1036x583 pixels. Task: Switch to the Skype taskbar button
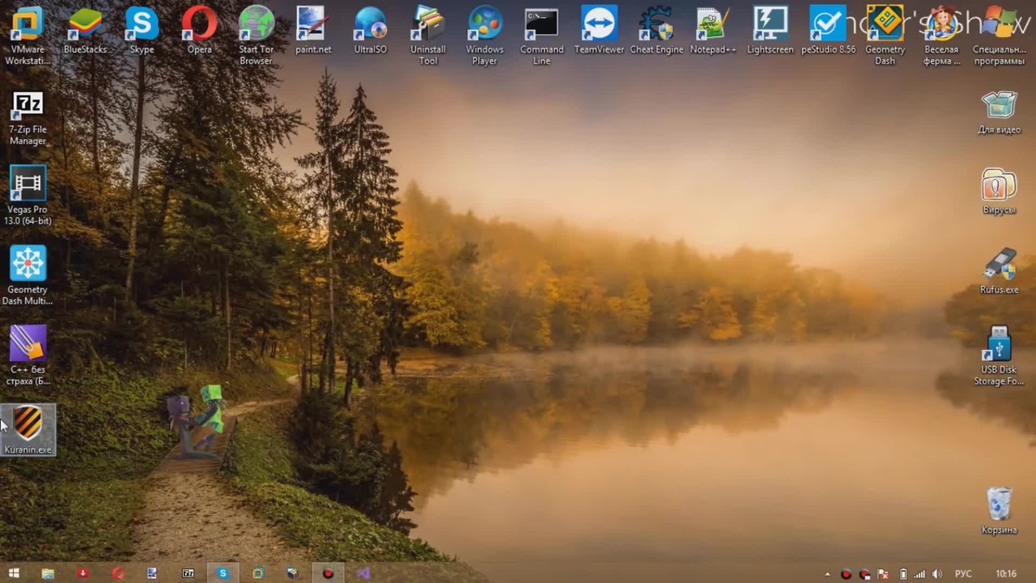coord(223,573)
